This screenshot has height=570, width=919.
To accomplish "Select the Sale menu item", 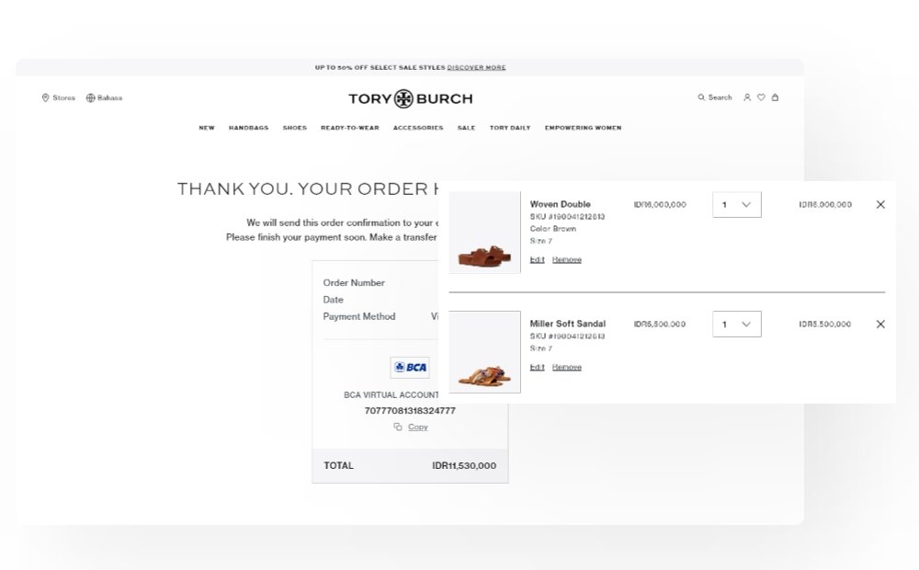I will (466, 128).
